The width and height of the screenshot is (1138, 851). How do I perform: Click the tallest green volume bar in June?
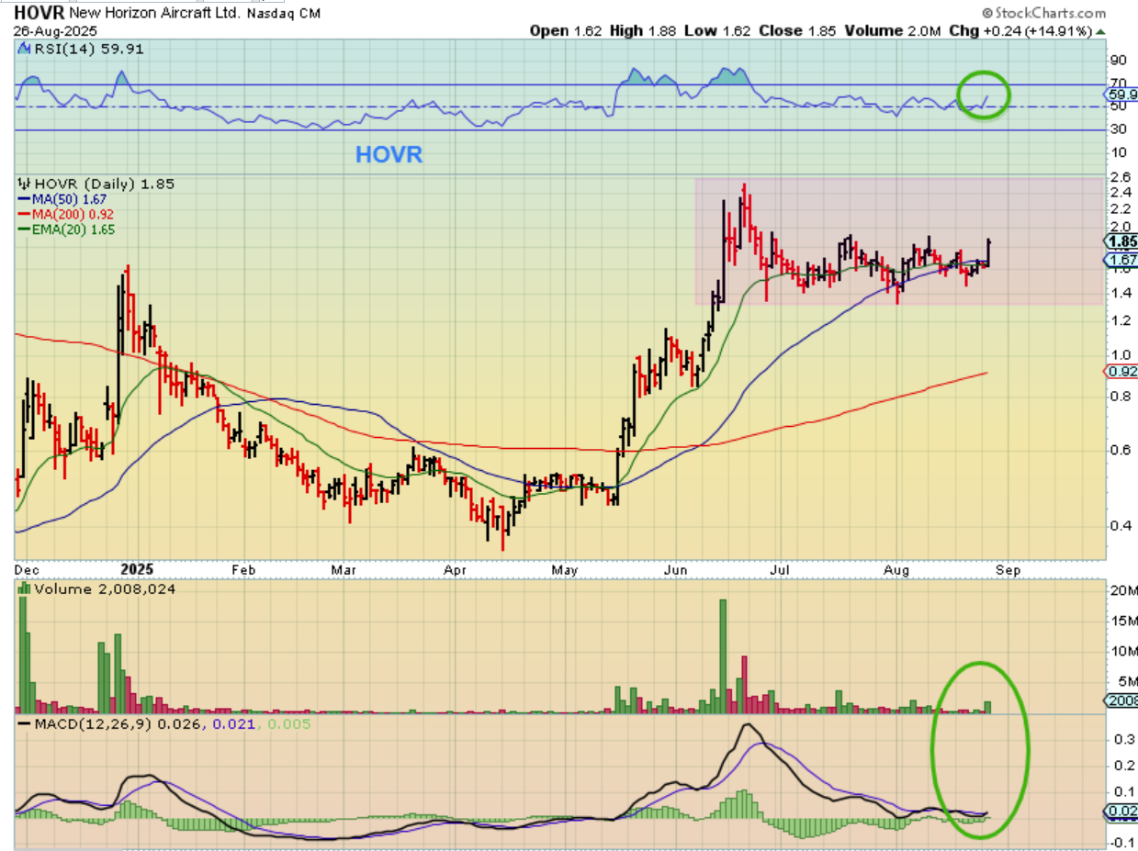click(x=723, y=656)
